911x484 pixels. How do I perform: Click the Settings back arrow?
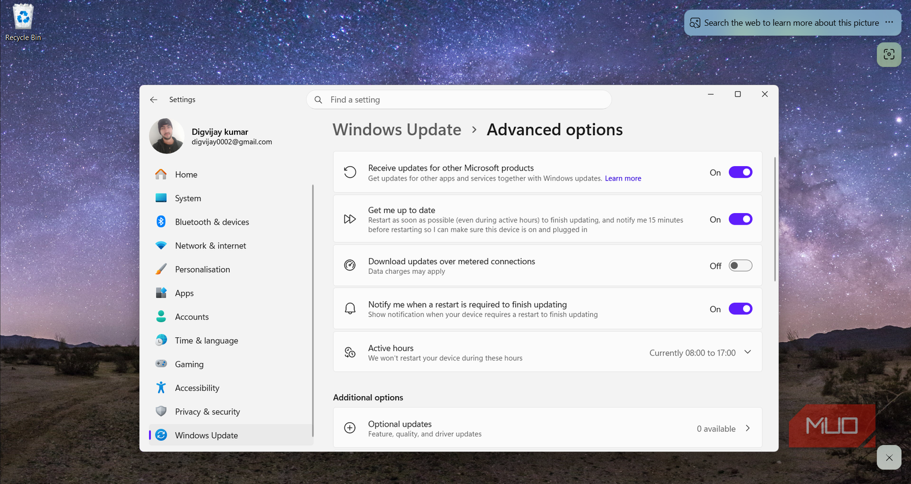(153, 100)
